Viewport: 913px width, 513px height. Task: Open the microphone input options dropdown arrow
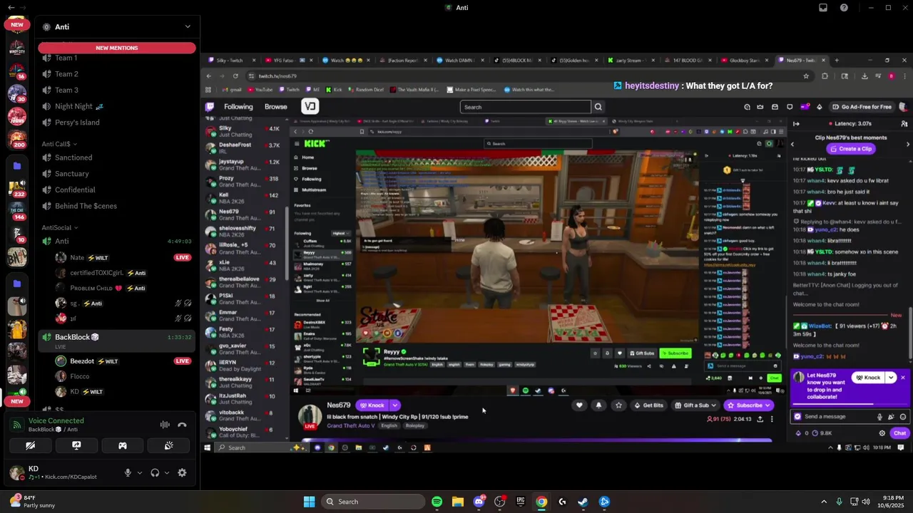[x=139, y=472]
